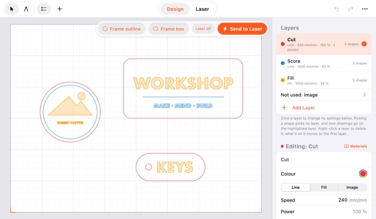Screen dimensions: 376x219
Task: Click the Speed value 240
Action: (343, 200)
